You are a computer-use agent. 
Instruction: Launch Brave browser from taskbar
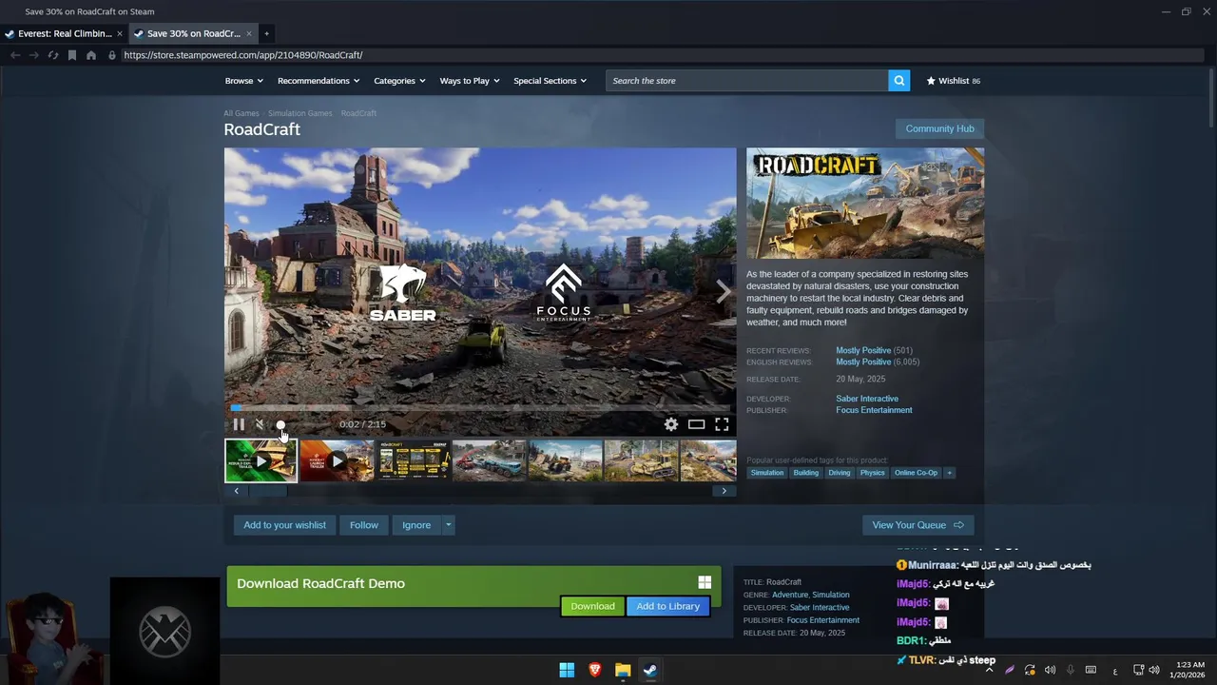[595, 670]
